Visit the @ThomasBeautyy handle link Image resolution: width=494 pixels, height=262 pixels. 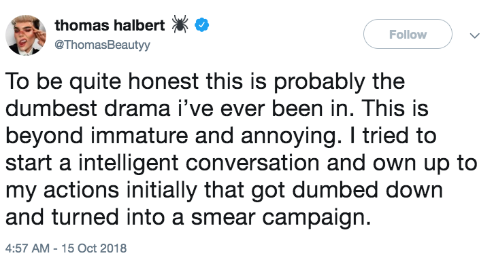(102, 45)
